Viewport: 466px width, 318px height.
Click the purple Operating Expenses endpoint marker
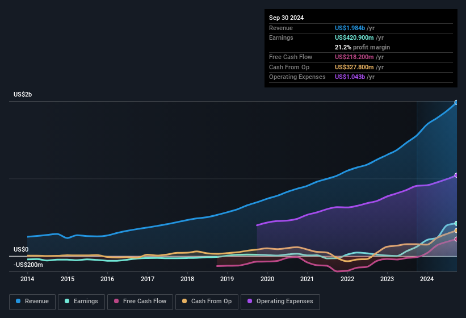coord(456,175)
